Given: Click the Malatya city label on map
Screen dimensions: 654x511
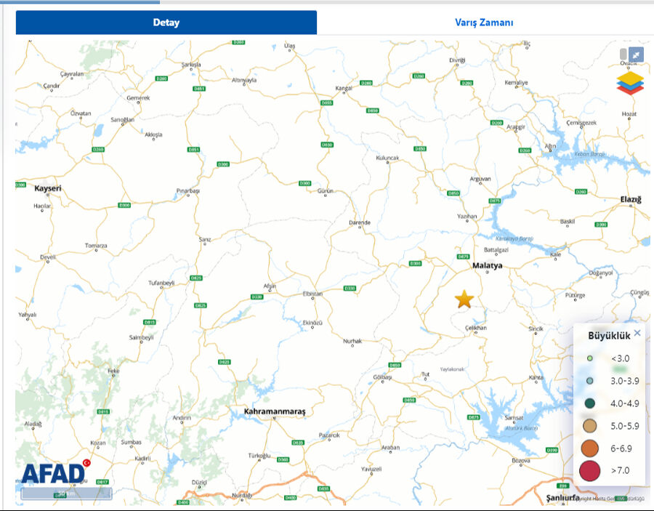Looking at the screenshot, I should click(487, 266).
